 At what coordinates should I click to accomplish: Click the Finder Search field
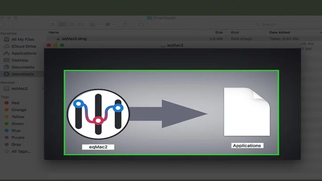point(268,25)
